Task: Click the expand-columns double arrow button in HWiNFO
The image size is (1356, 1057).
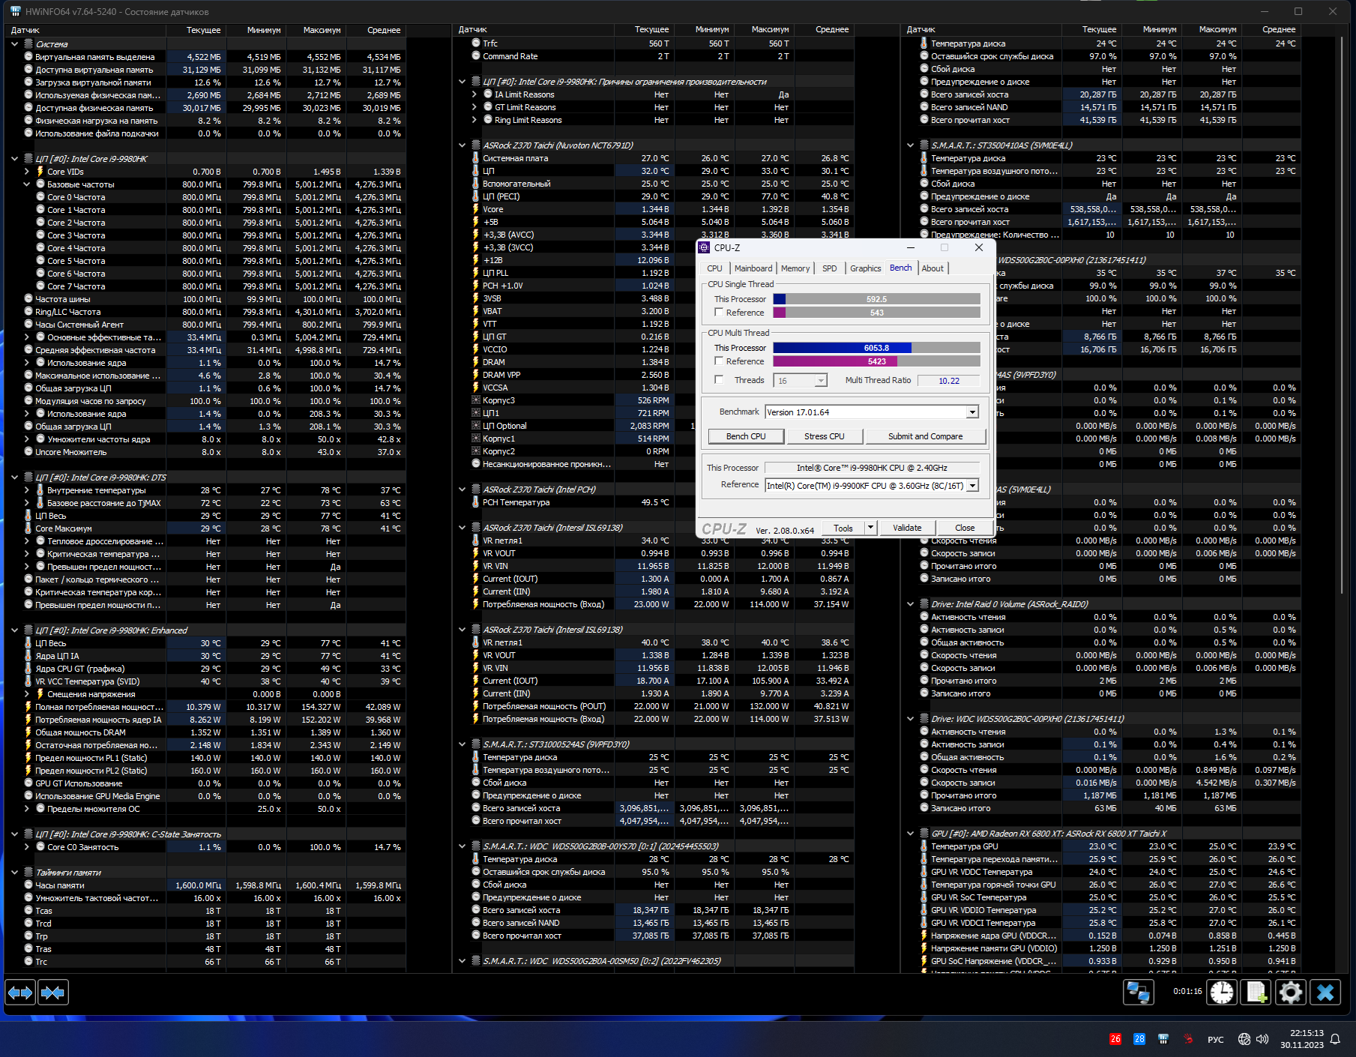Action: tap(20, 993)
